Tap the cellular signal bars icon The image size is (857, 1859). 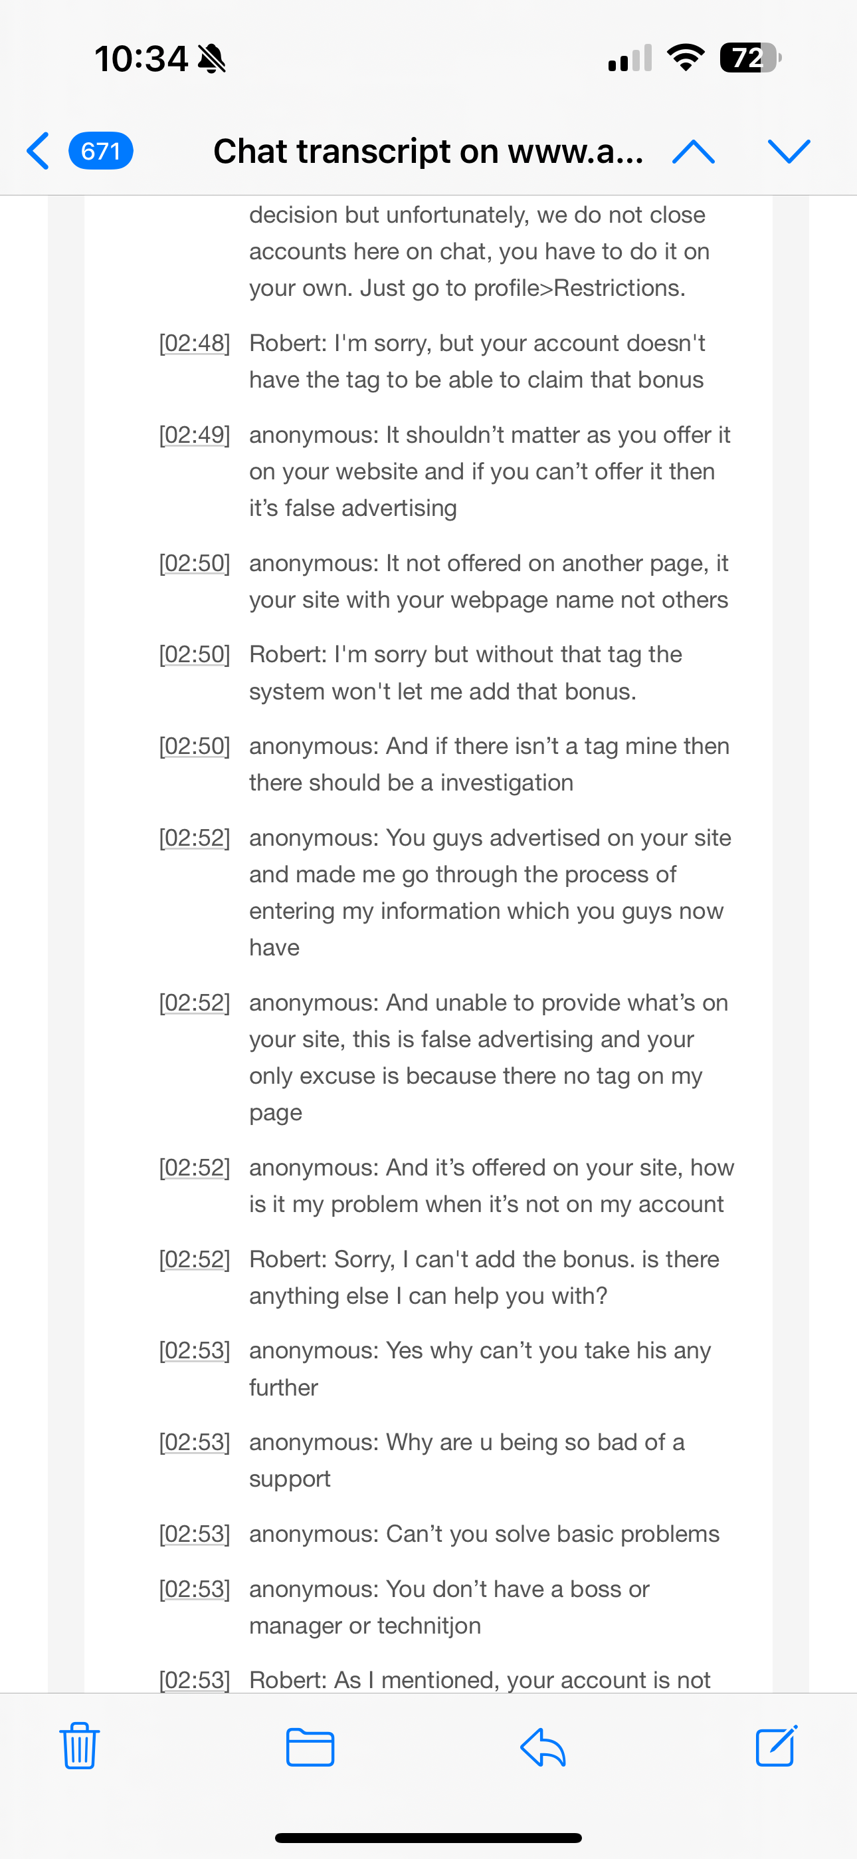click(x=630, y=58)
